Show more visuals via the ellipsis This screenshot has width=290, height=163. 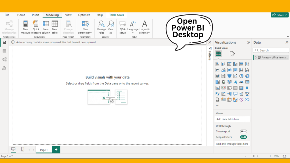click(217, 106)
